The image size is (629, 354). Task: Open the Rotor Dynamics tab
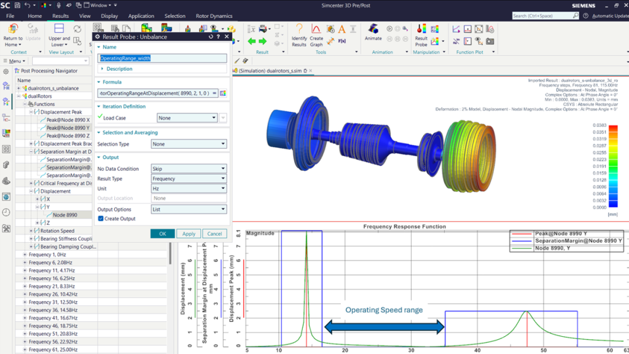click(x=214, y=16)
